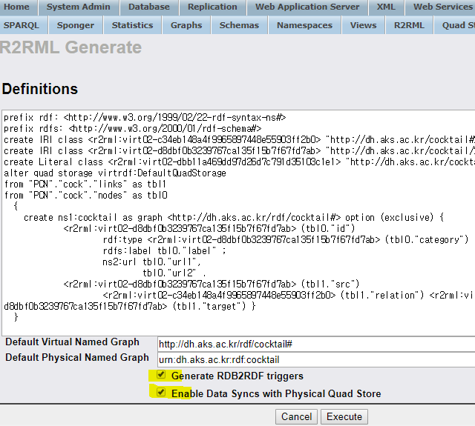Open the Home tab

point(17,7)
